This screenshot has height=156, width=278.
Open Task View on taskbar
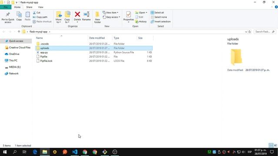24,152
